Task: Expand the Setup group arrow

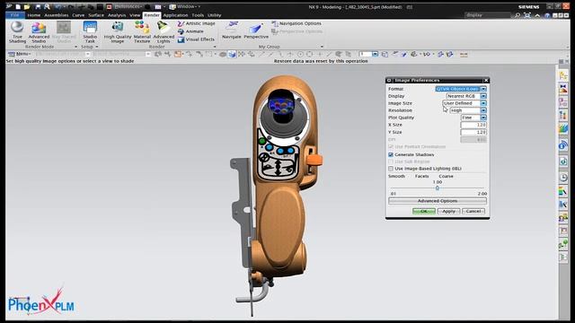Action: (97, 47)
